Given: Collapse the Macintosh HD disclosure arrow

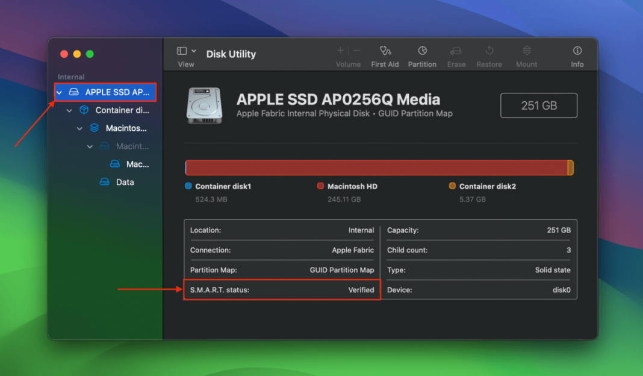Looking at the screenshot, I should point(79,128).
